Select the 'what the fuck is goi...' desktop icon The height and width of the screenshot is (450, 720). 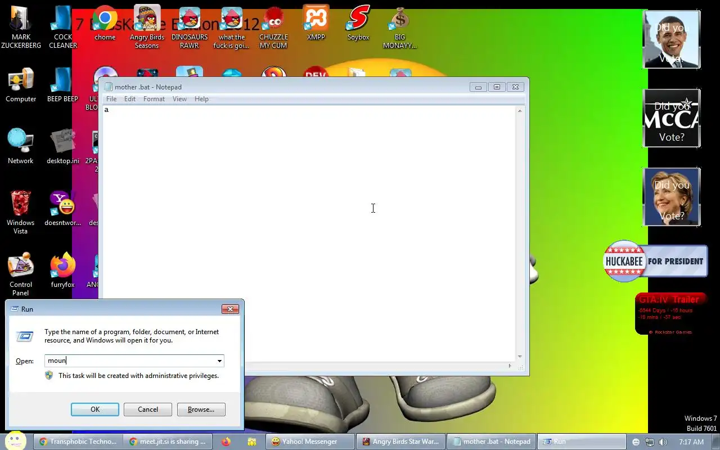231,27
